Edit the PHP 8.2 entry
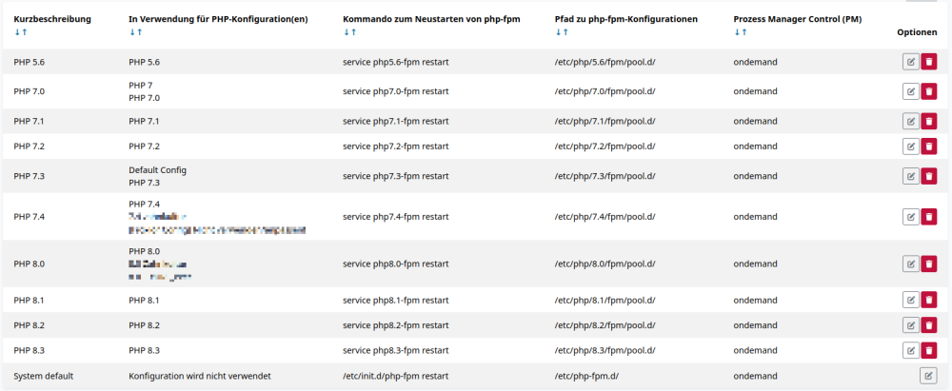This screenshot has width=952, height=391. [x=911, y=324]
